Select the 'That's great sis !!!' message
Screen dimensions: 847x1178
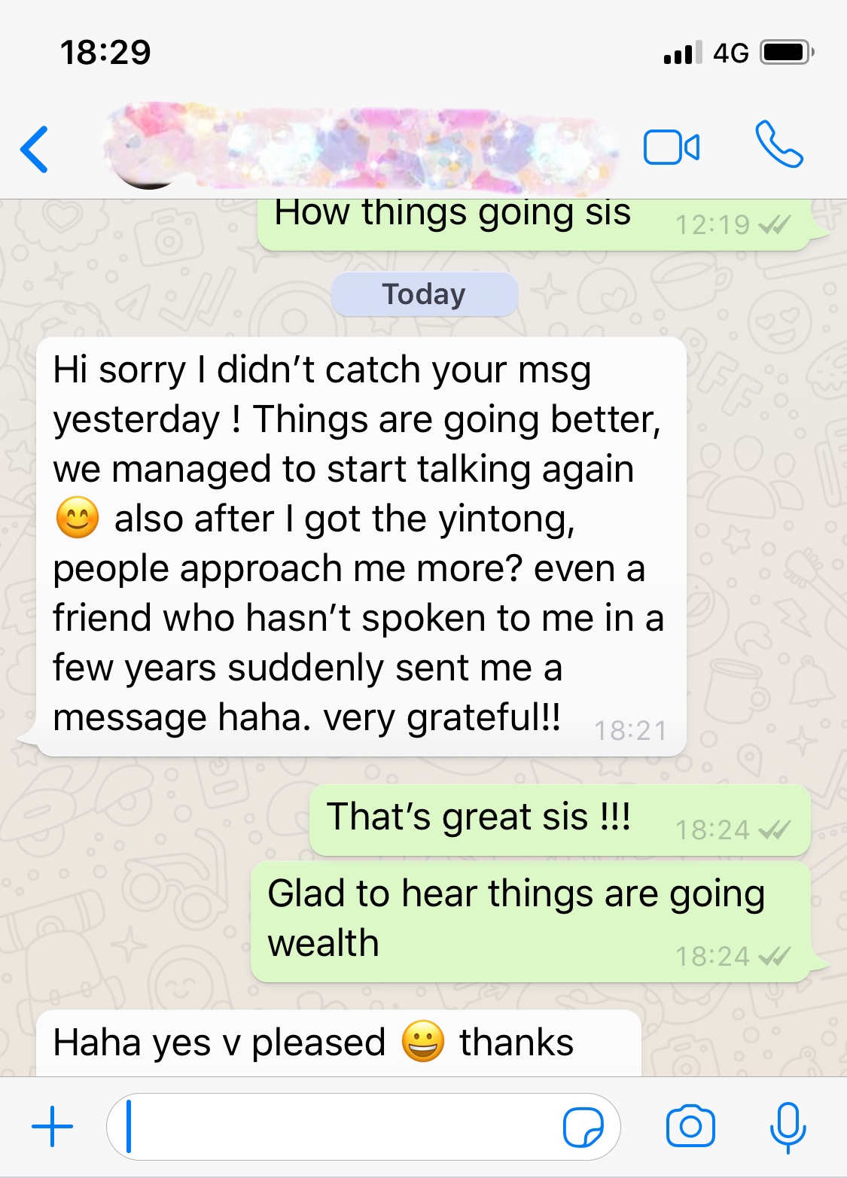pyautogui.click(x=560, y=820)
